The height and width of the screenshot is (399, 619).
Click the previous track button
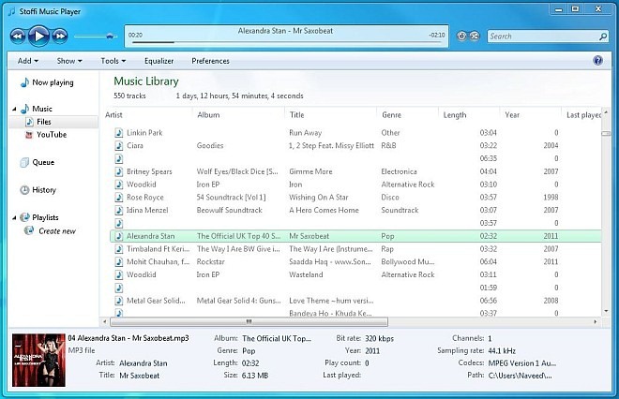pos(18,37)
